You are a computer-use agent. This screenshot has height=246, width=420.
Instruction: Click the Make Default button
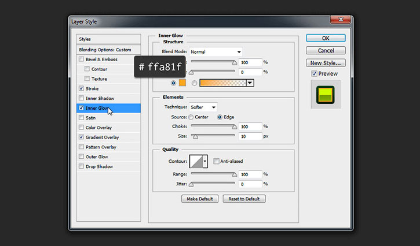coord(200,199)
